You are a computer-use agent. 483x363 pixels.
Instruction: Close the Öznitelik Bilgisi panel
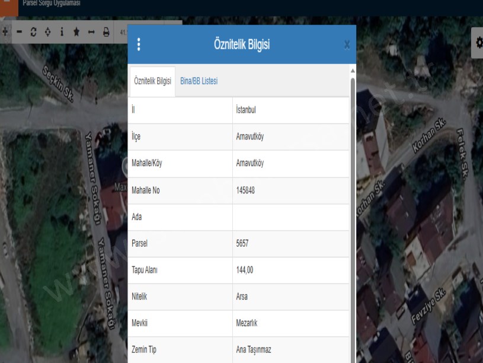pos(347,44)
